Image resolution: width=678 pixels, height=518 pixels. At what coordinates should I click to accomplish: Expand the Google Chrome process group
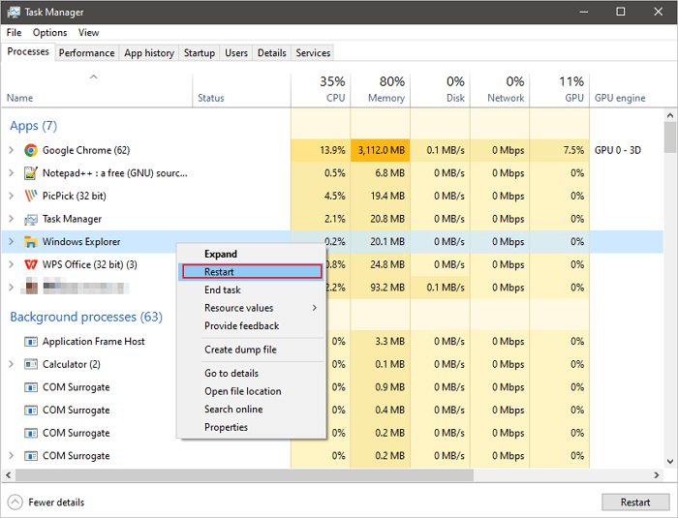(12, 150)
